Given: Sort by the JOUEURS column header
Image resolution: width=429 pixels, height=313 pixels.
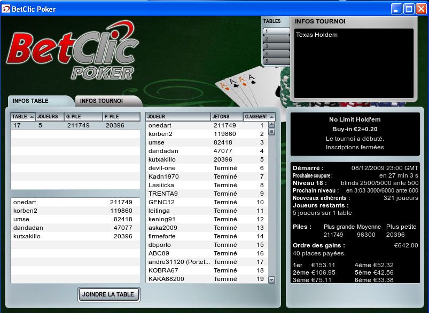Looking at the screenshot, I should [50, 117].
